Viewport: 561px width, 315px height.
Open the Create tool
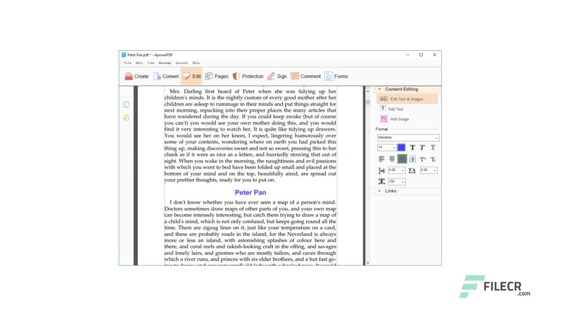tap(137, 76)
